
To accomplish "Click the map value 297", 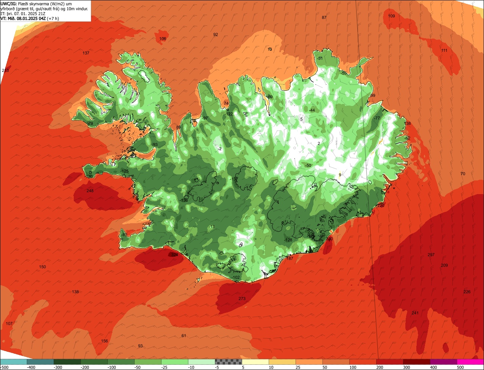I will click(431, 255).
